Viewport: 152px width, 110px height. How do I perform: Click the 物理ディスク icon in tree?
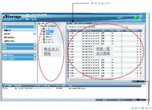pos(44,34)
